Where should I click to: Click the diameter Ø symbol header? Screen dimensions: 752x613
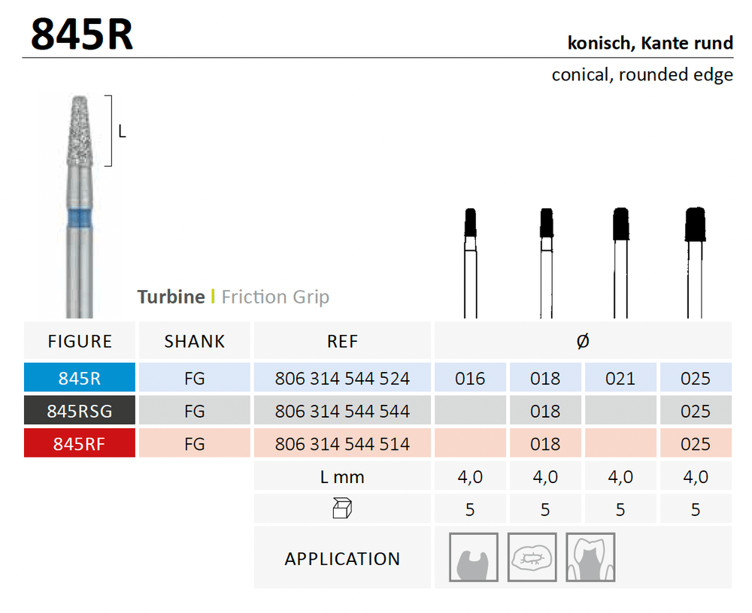[x=582, y=341]
